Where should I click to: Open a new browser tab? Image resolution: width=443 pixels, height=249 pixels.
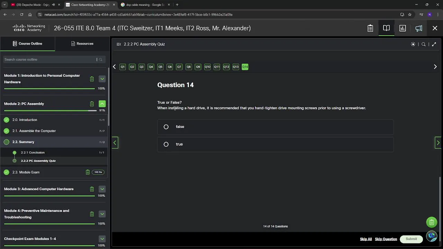click(x=177, y=5)
